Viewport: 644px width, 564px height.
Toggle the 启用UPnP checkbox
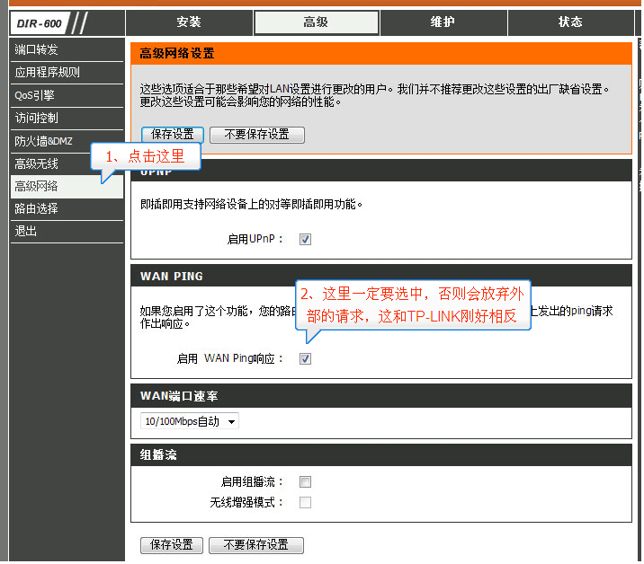[x=305, y=240]
